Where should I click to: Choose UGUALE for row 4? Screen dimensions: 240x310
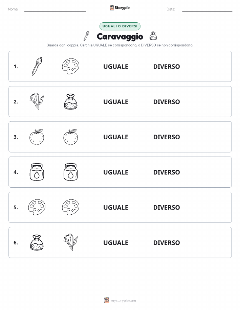(x=116, y=172)
